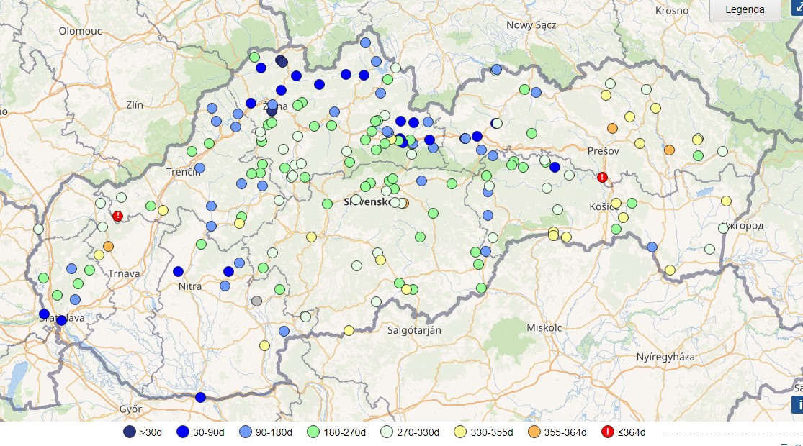Click the yellow marker north of Salgótarján
Viewport: 803px width, 446px height.
click(x=406, y=289)
